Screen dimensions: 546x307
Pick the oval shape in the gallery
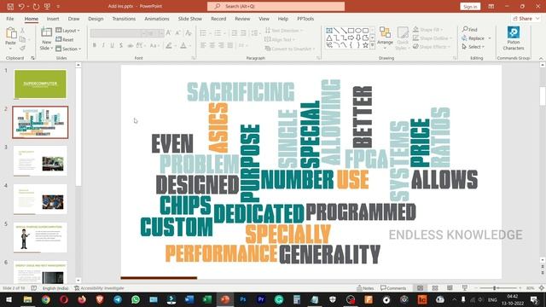(358, 31)
